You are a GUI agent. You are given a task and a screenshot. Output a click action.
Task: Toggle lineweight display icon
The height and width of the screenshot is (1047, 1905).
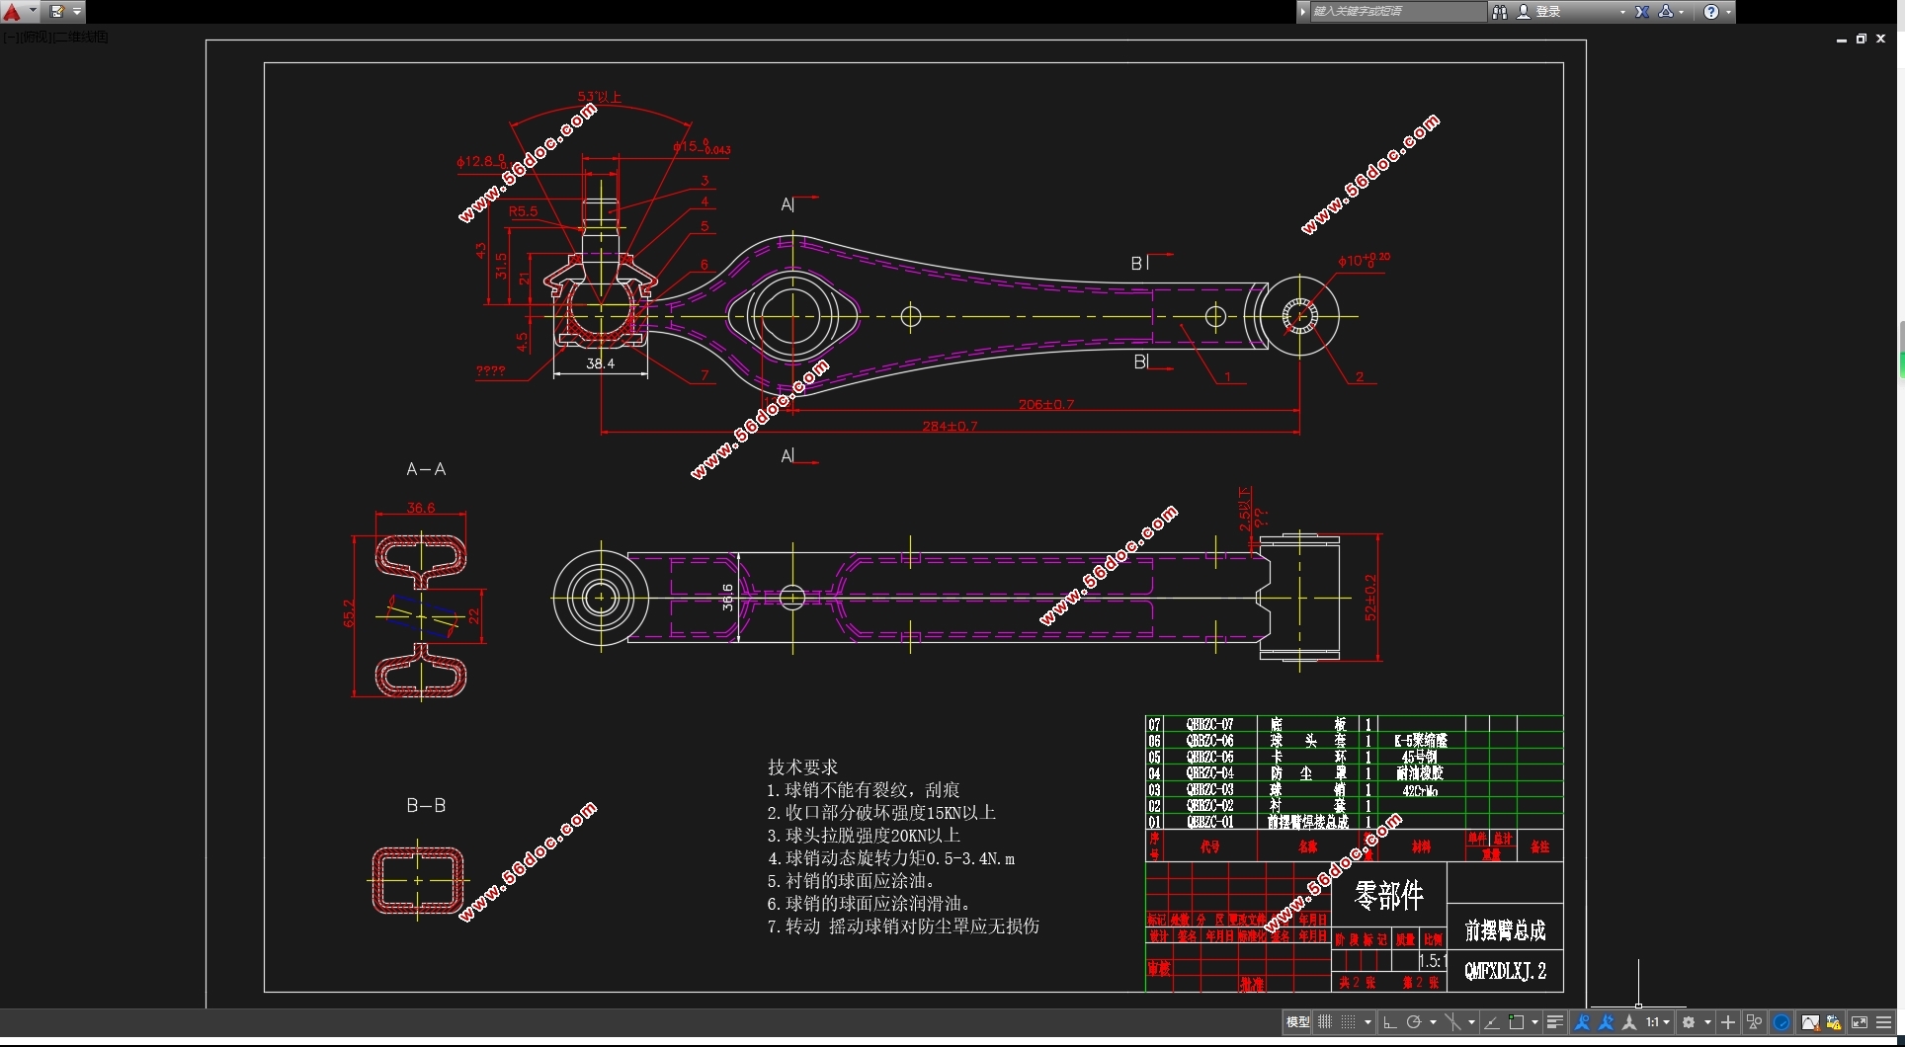(1555, 1022)
